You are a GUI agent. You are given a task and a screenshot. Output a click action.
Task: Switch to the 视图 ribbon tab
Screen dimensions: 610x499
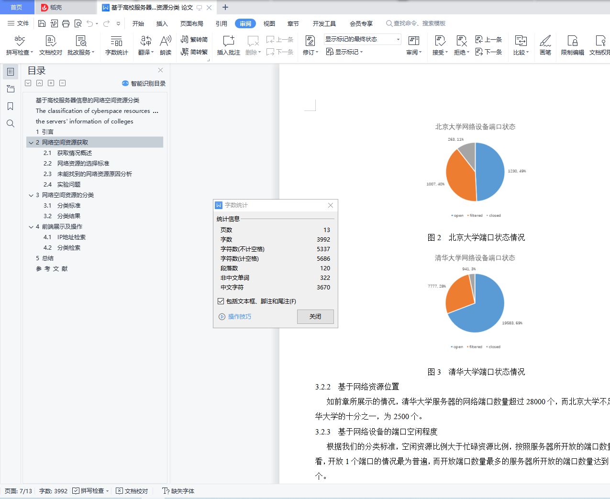click(x=269, y=23)
